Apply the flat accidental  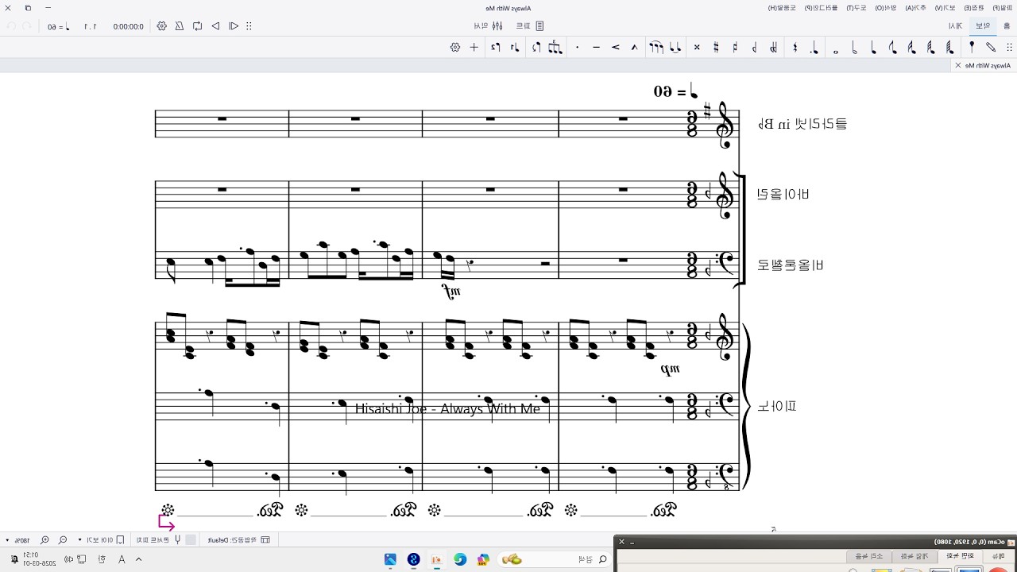[754, 47]
